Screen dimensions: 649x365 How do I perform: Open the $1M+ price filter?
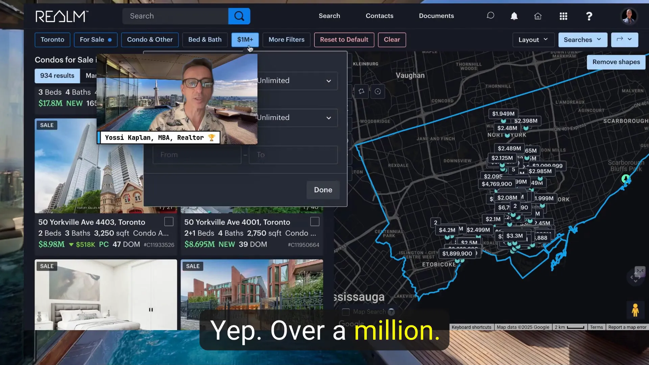tap(245, 40)
